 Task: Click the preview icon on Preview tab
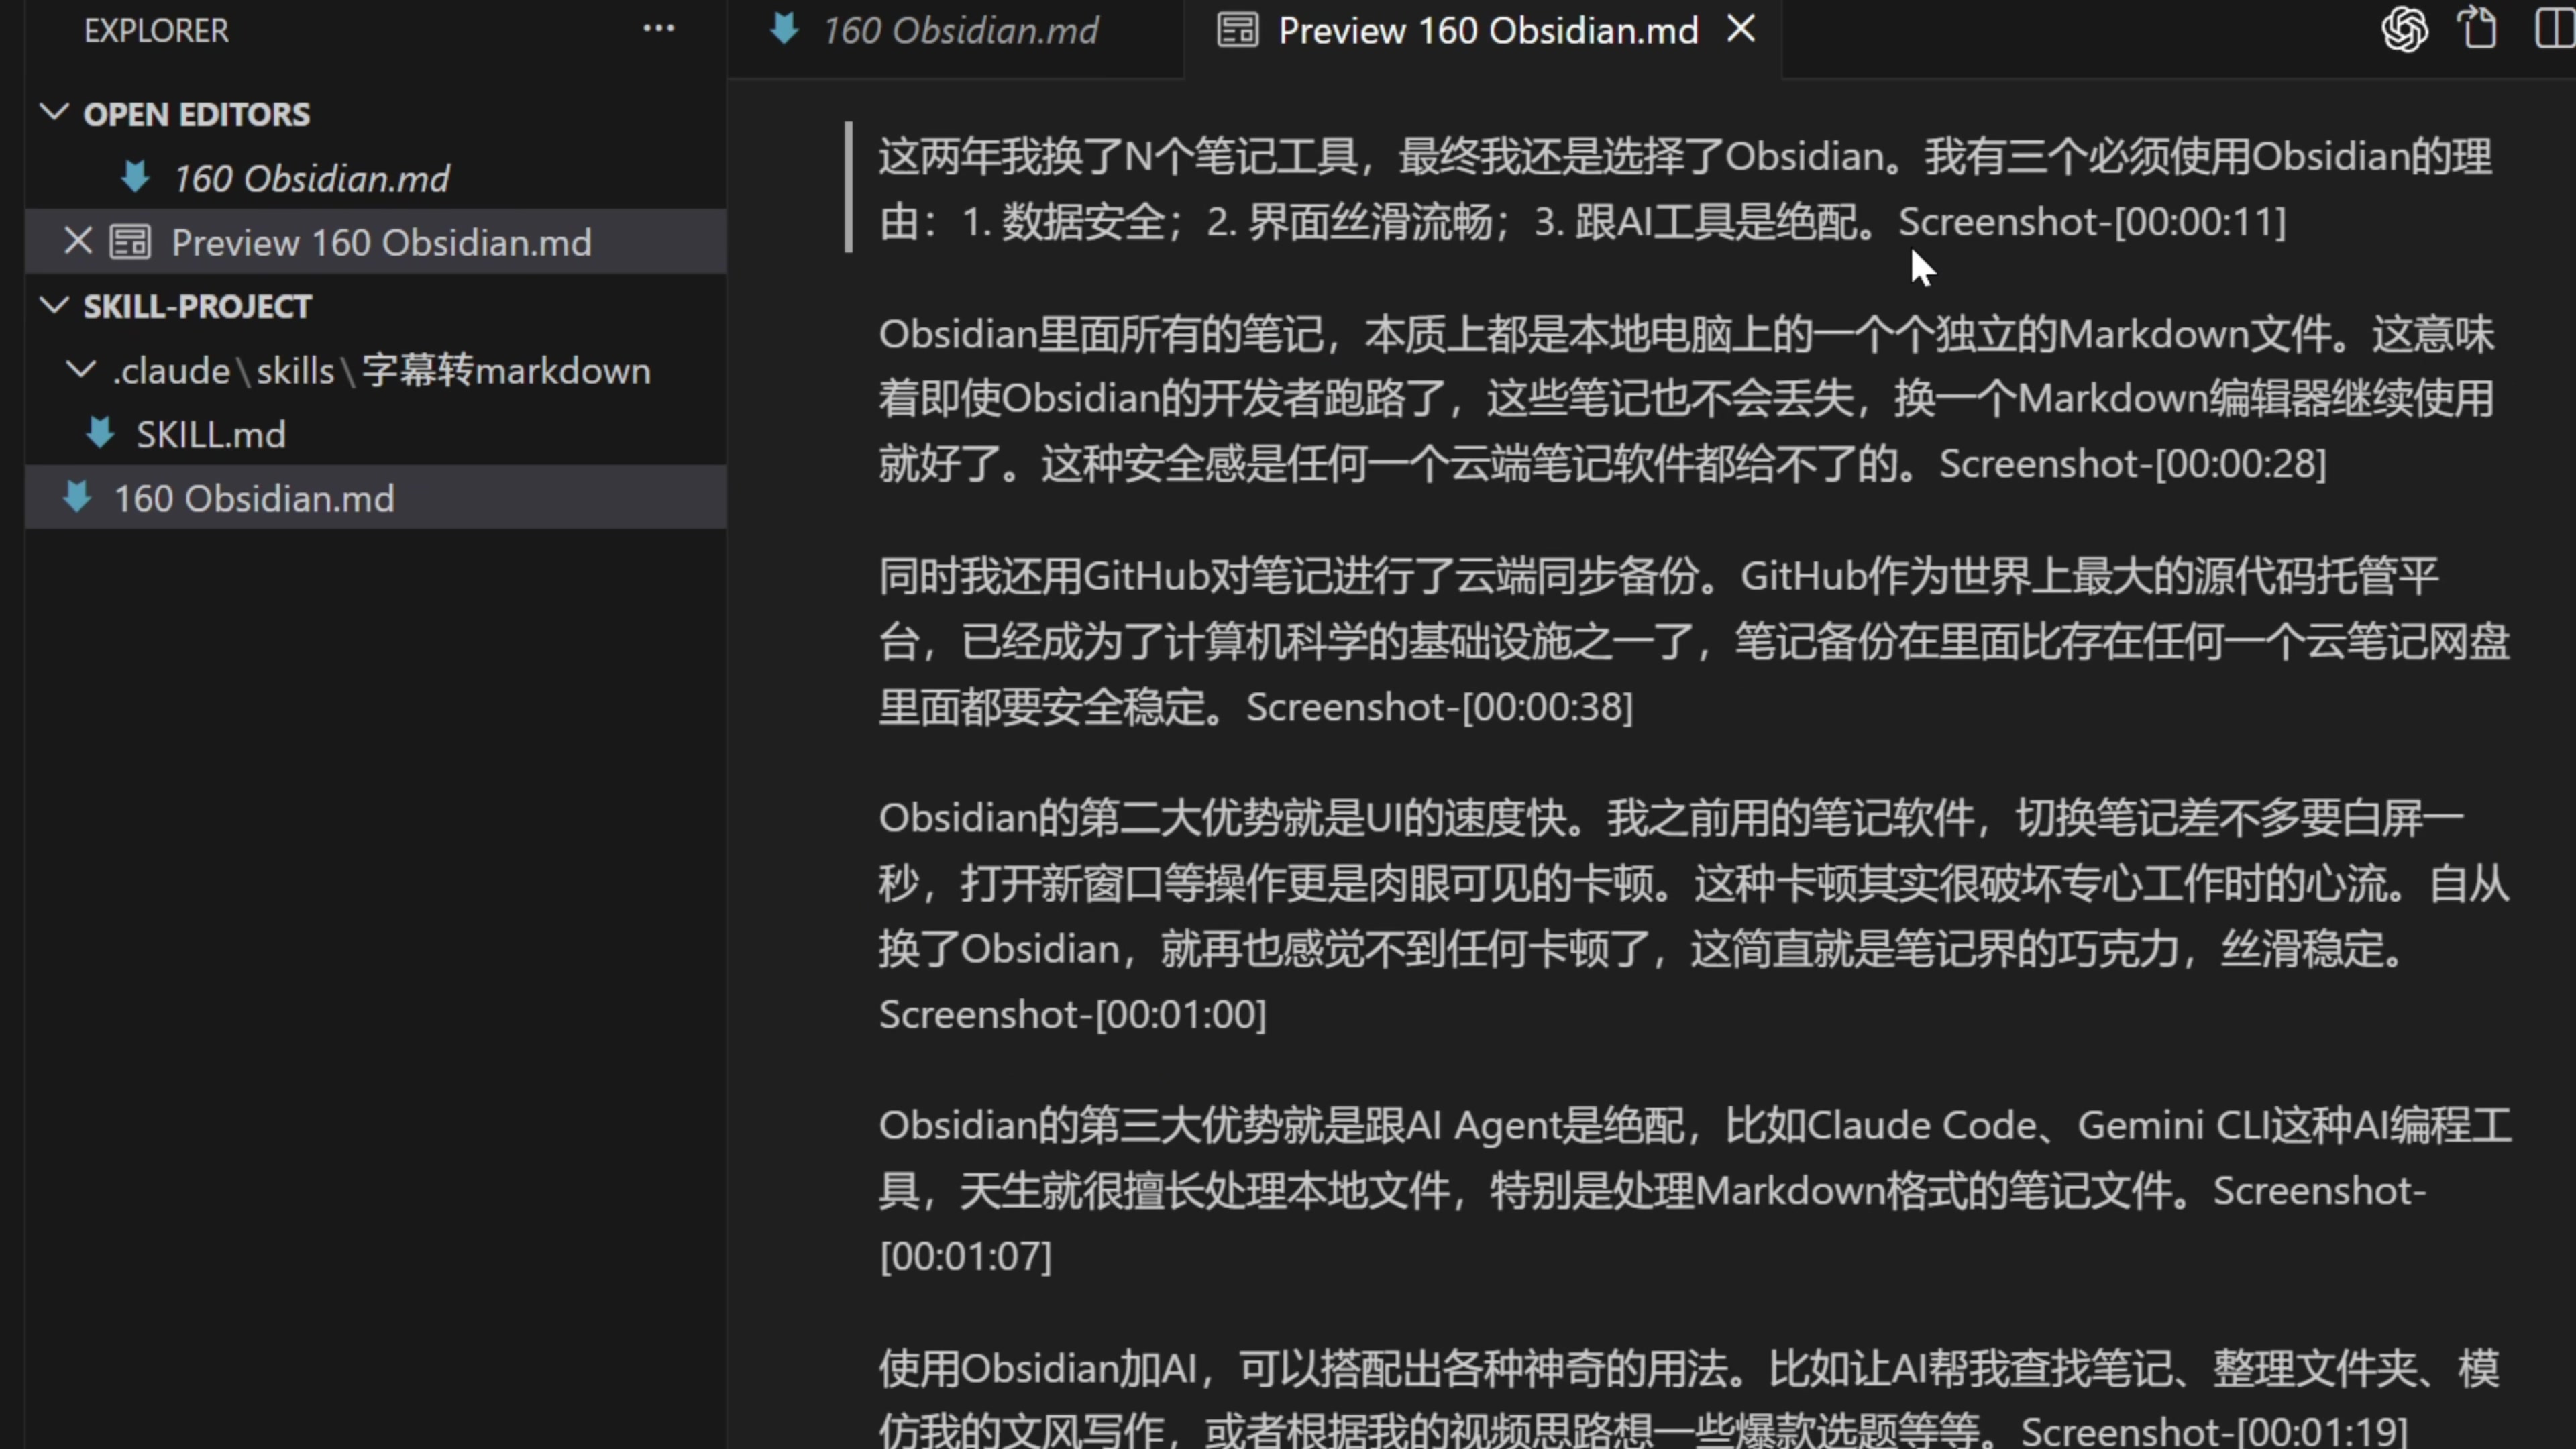tap(1237, 30)
